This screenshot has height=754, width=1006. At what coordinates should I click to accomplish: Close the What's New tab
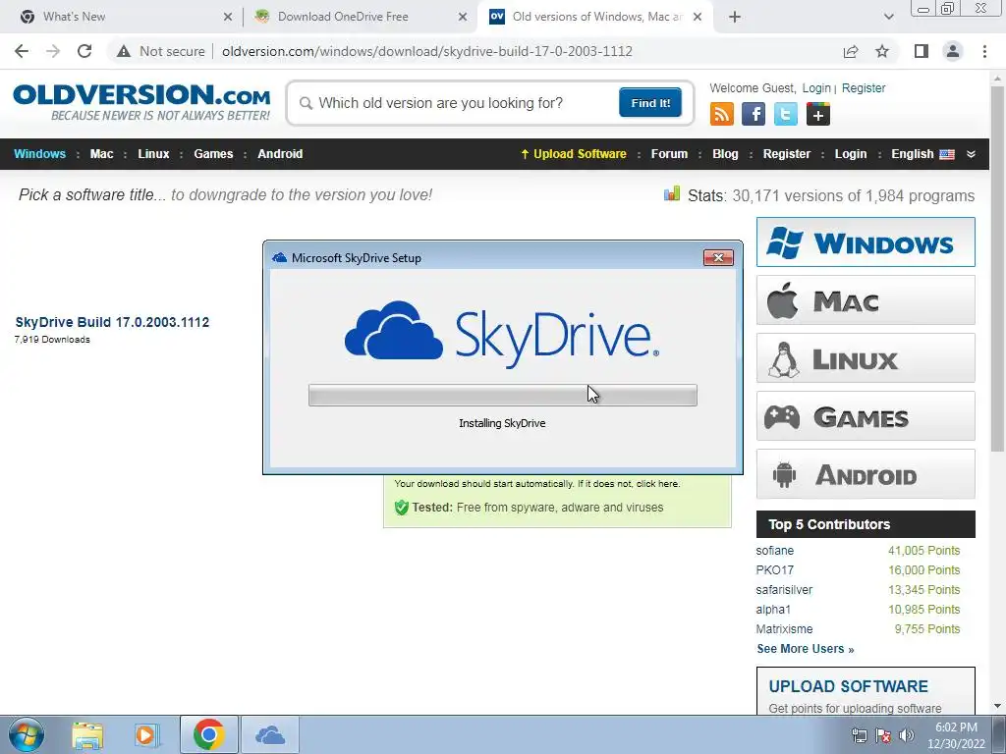tap(228, 17)
